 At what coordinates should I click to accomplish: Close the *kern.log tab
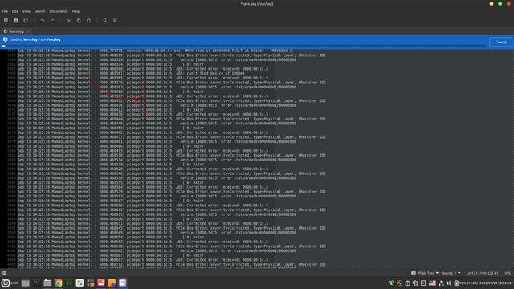coord(27,31)
